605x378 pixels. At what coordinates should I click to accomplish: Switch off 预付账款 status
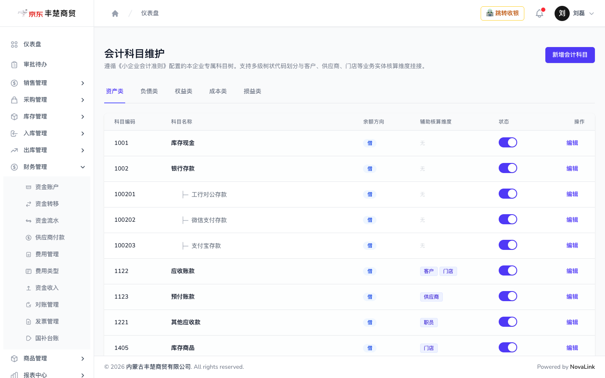[508, 297]
